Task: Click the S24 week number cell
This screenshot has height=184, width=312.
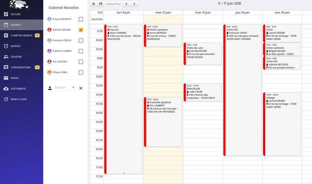Action: coord(97,13)
